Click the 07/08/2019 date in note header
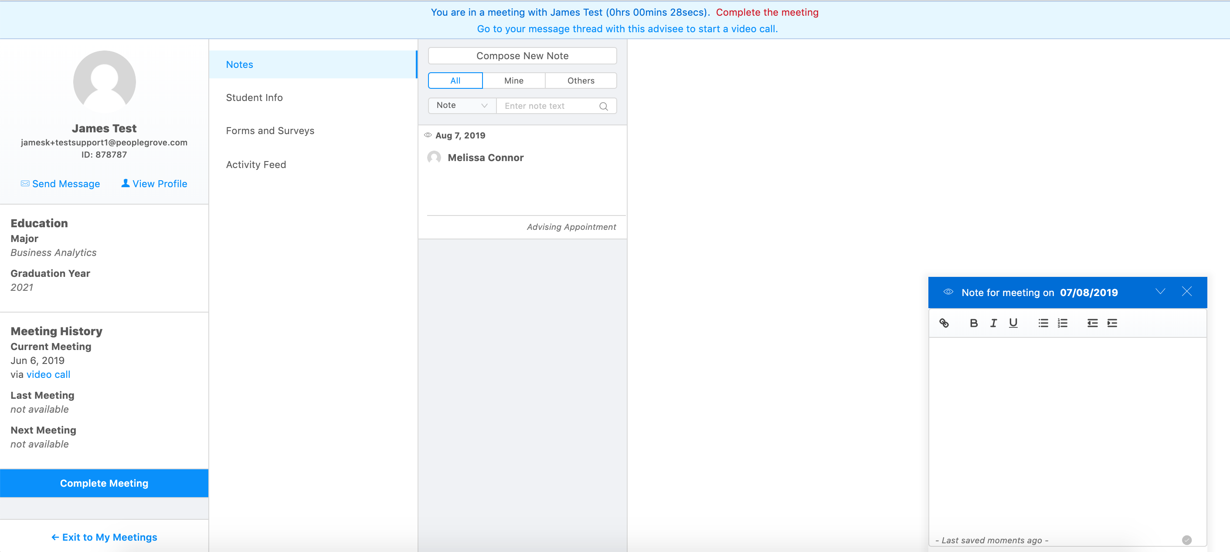 coord(1089,293)
